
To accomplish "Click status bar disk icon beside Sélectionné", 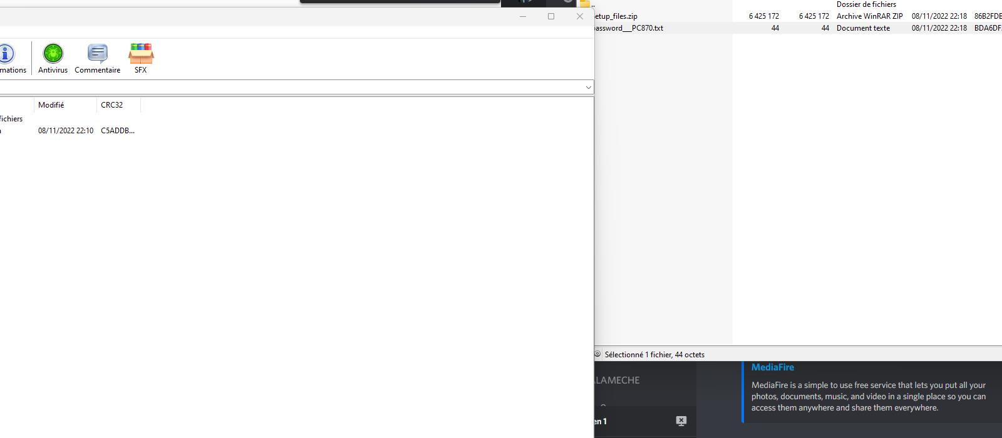I will tap(597, 354).
